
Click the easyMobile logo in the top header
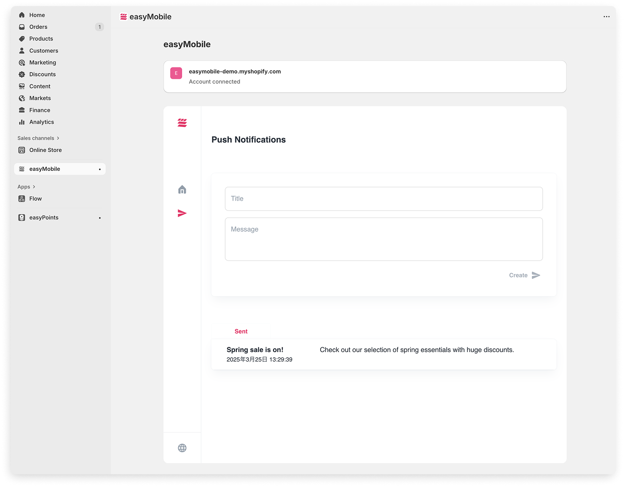tap(124, 17)
